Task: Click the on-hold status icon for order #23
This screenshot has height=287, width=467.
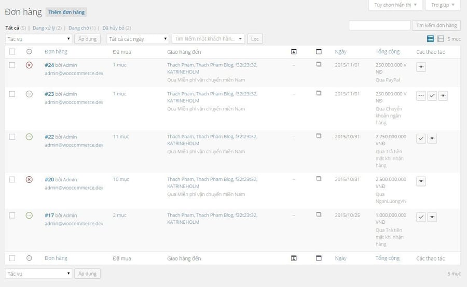Action: click(29, 94)
